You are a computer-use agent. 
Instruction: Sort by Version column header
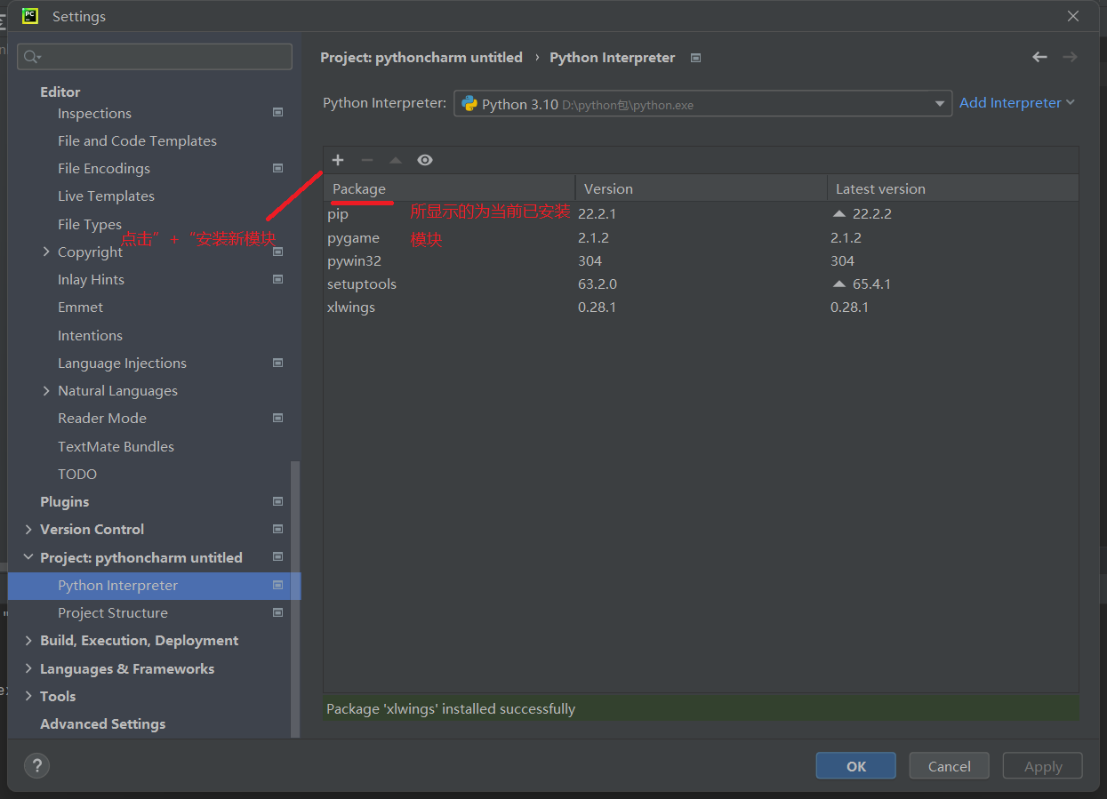[701, 188]
